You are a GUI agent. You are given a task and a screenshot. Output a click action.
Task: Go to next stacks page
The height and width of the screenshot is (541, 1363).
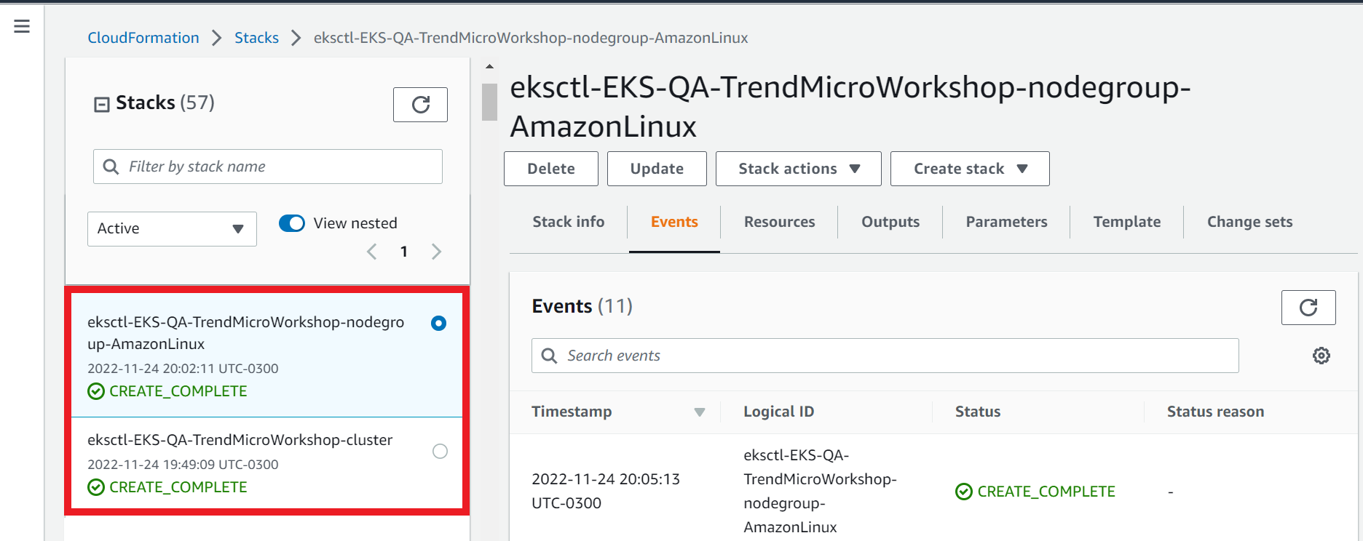[436, 252]
